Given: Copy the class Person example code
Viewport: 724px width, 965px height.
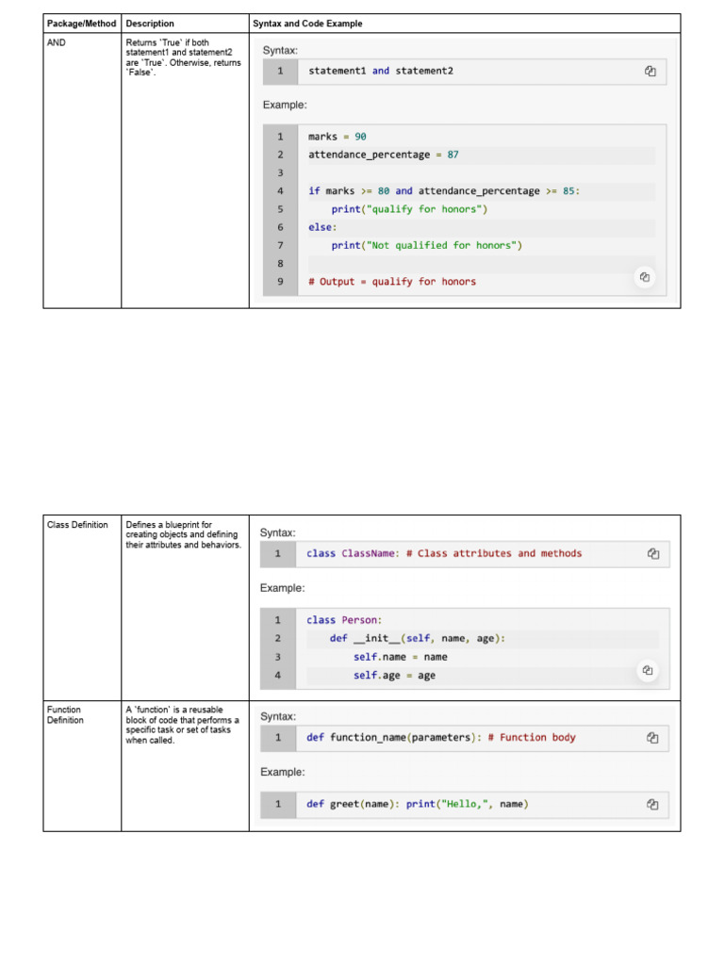Looking at the screenshot, I should coord(647,670).
